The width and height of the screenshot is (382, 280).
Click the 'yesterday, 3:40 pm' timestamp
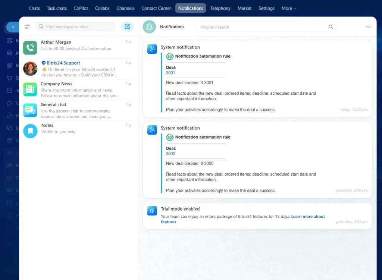(x=351, y=191)
